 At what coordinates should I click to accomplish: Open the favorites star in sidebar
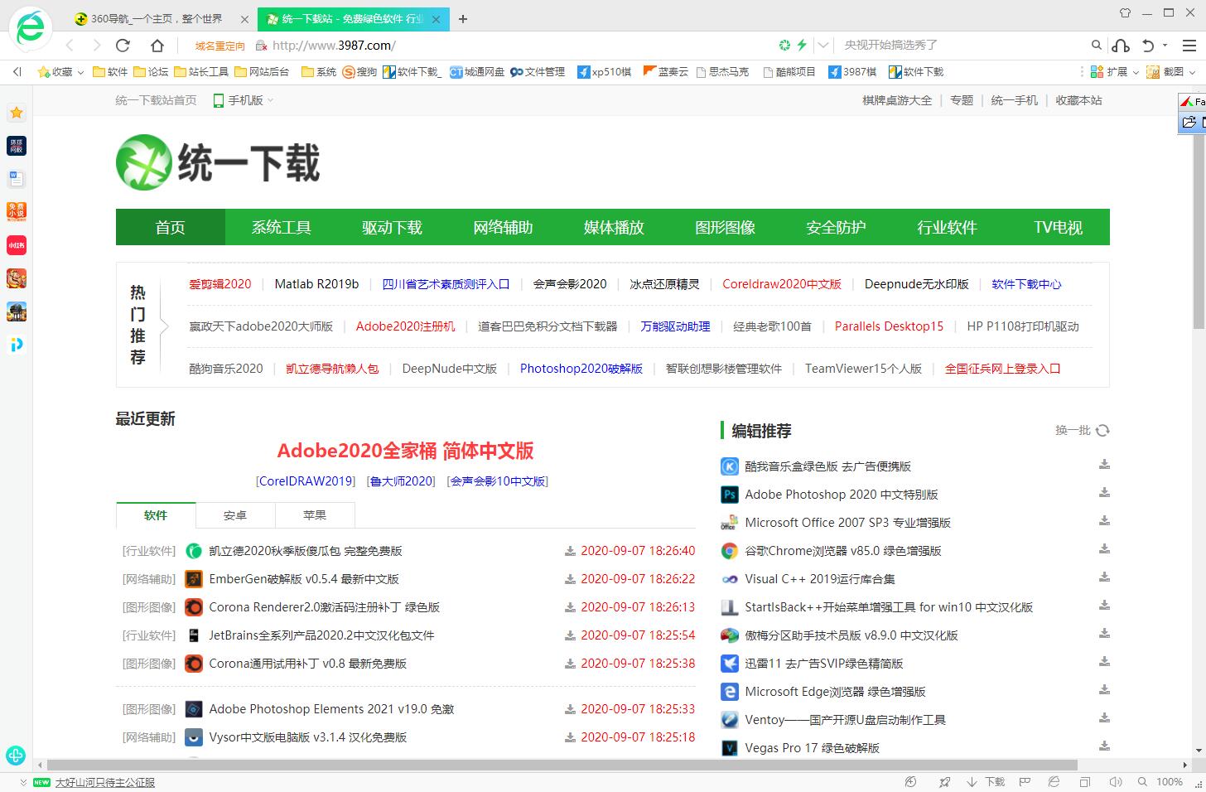point(16,113)
